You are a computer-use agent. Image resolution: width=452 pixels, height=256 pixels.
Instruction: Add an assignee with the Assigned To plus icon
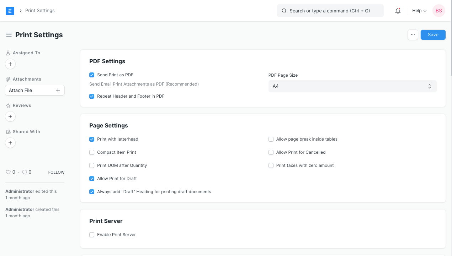pos(10,64)
